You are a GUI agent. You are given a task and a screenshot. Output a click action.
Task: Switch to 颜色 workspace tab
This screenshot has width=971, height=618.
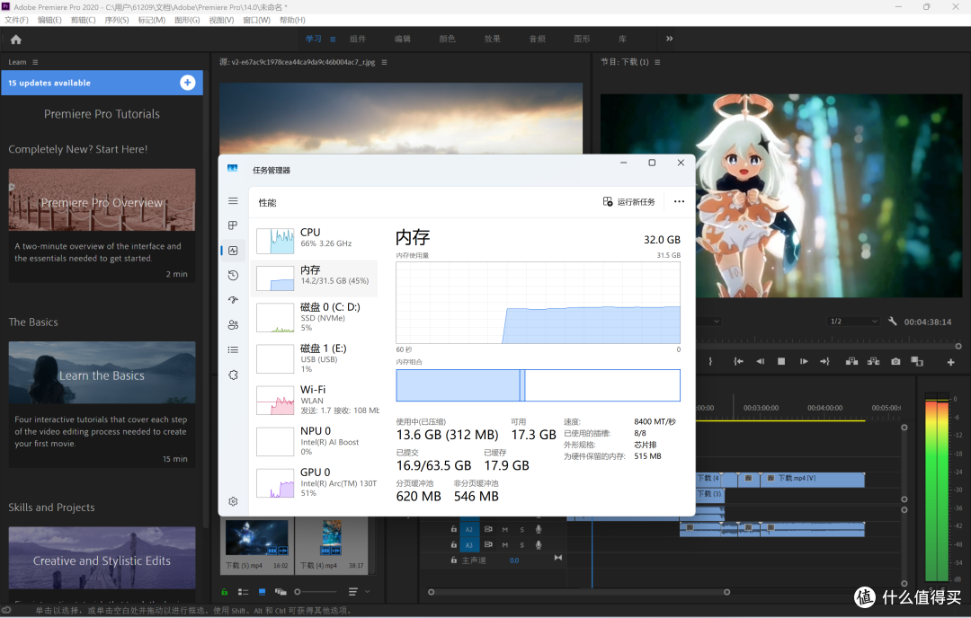447,39
